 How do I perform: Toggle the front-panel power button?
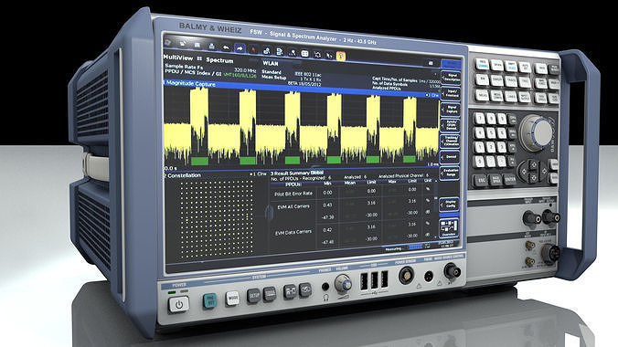(x=178, y=304)
